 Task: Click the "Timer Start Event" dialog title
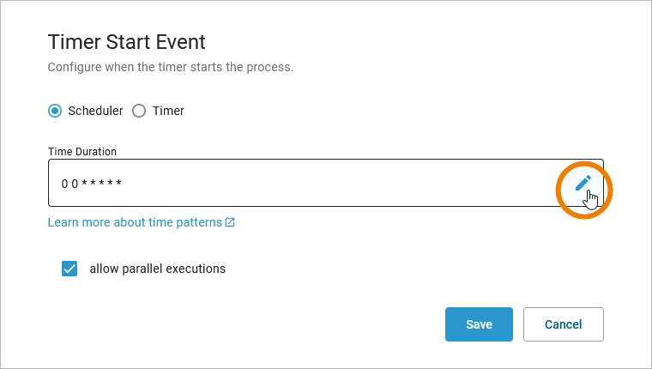[126, 42]
